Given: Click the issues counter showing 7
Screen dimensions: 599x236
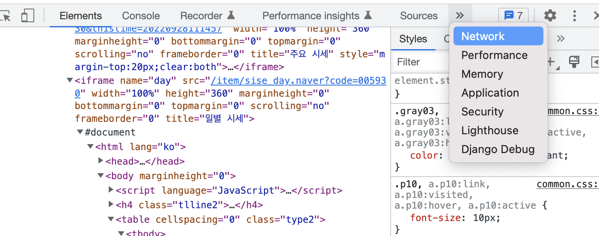Looking at the screenshot, I should click(x=513, y=16).
